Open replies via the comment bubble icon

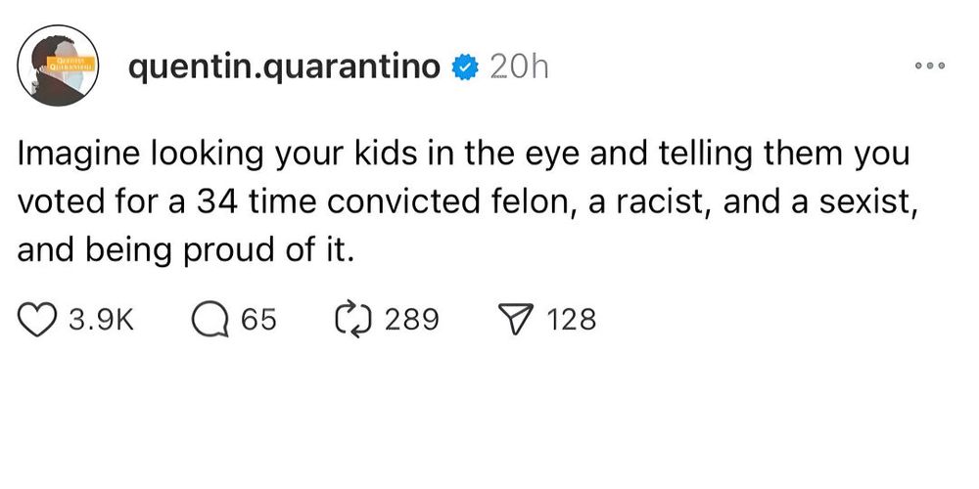[208, 319]
